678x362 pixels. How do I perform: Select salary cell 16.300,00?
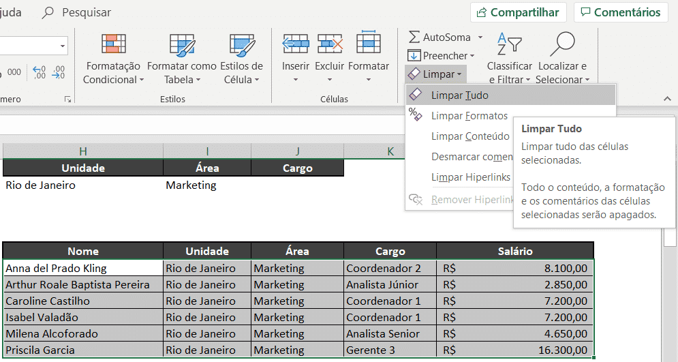(515, 350)
